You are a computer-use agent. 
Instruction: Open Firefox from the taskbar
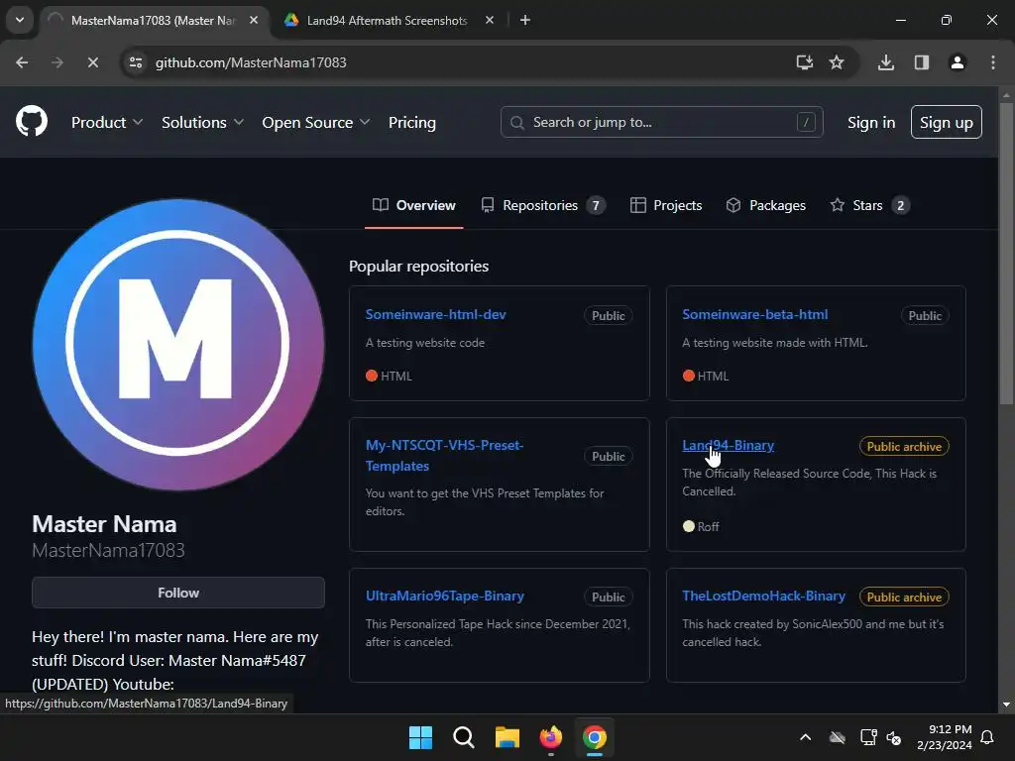551,737
